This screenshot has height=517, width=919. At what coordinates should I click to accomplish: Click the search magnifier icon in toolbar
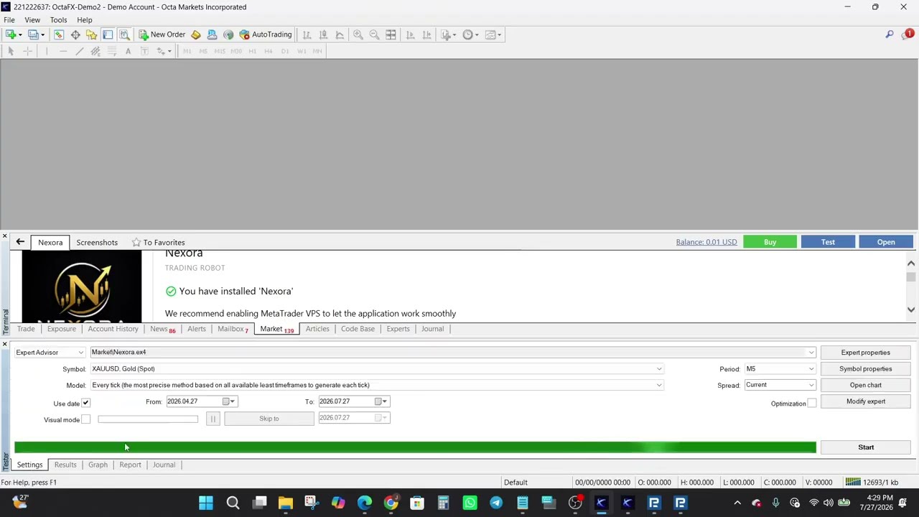[x=890, y=34]
